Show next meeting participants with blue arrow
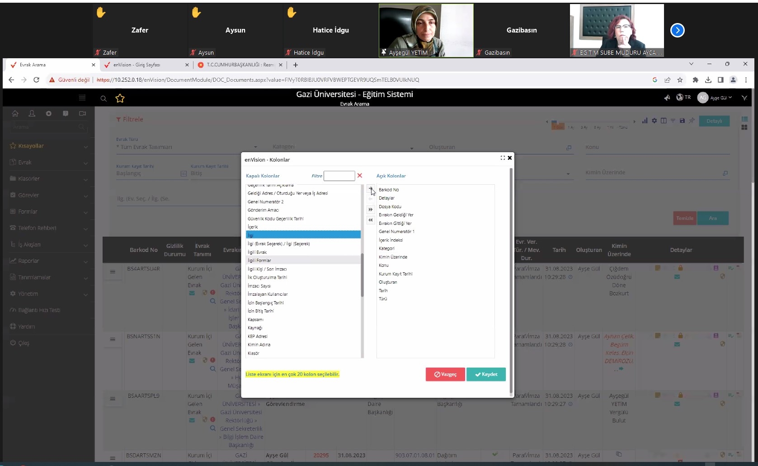 pos(677,30)
